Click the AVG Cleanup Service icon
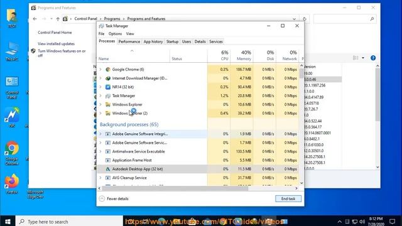This screenshot has height=226, width=402. click(x=108, y=178)
